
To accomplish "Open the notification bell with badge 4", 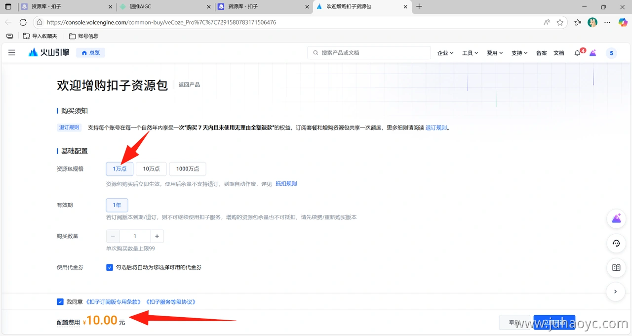I will coord(577,53).
